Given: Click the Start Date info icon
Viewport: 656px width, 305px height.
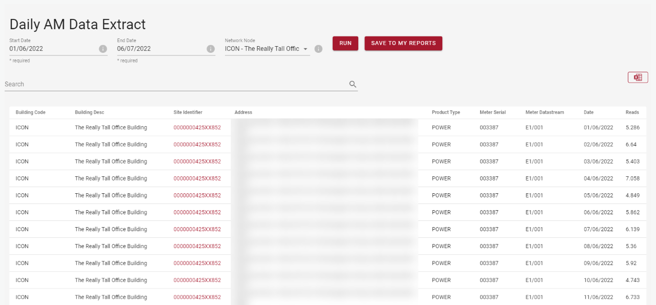Looking at the screenshot, I should [x=102, y=49].
